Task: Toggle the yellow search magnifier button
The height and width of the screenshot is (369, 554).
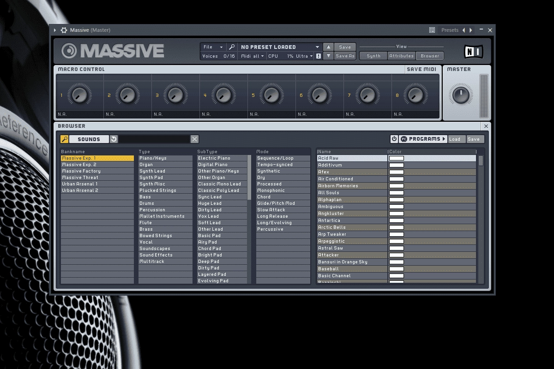Action: 64,139
